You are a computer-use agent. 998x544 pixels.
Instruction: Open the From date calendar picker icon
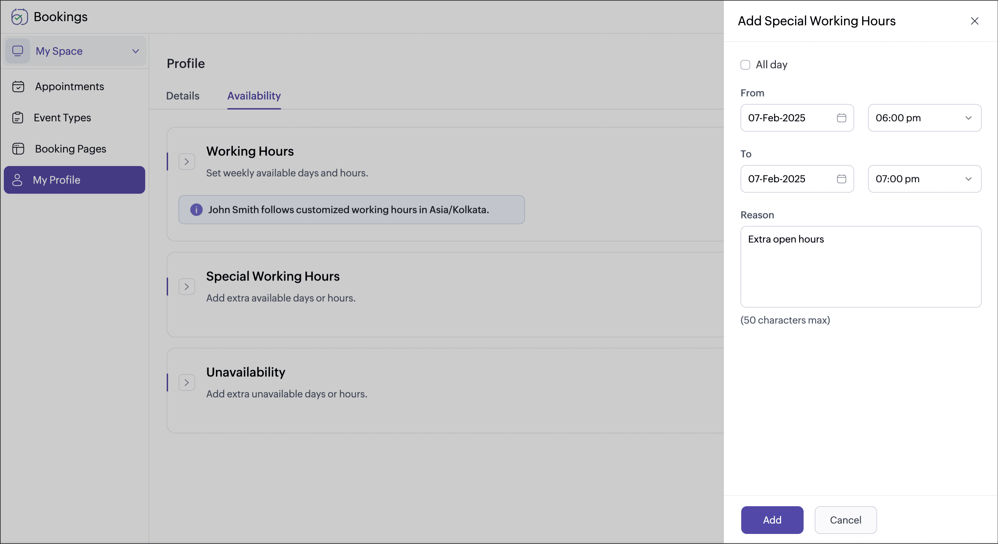(841, 118)
